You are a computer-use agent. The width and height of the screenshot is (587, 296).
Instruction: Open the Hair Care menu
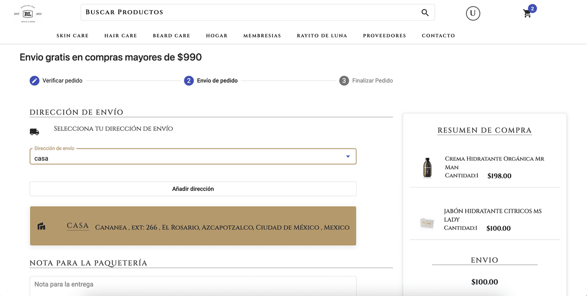pyautogui.click(x=121, y=36)
